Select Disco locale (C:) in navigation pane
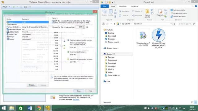 point(113,75)
